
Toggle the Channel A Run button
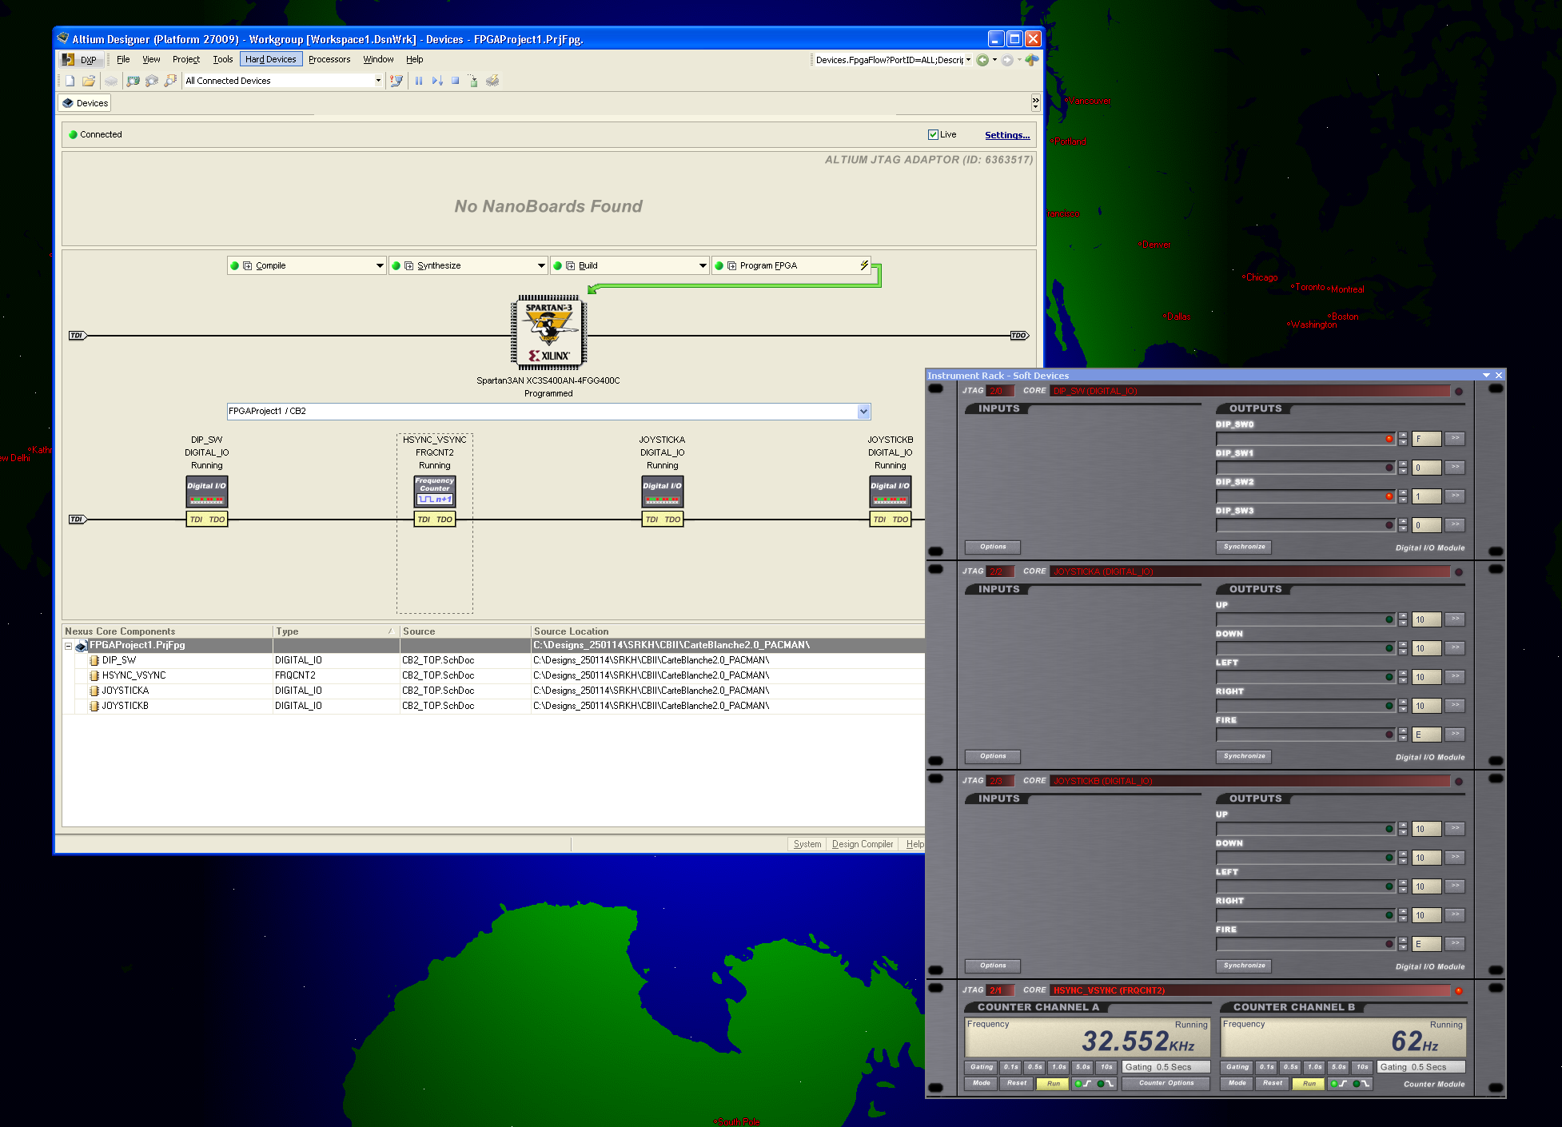(1054, 1084)
